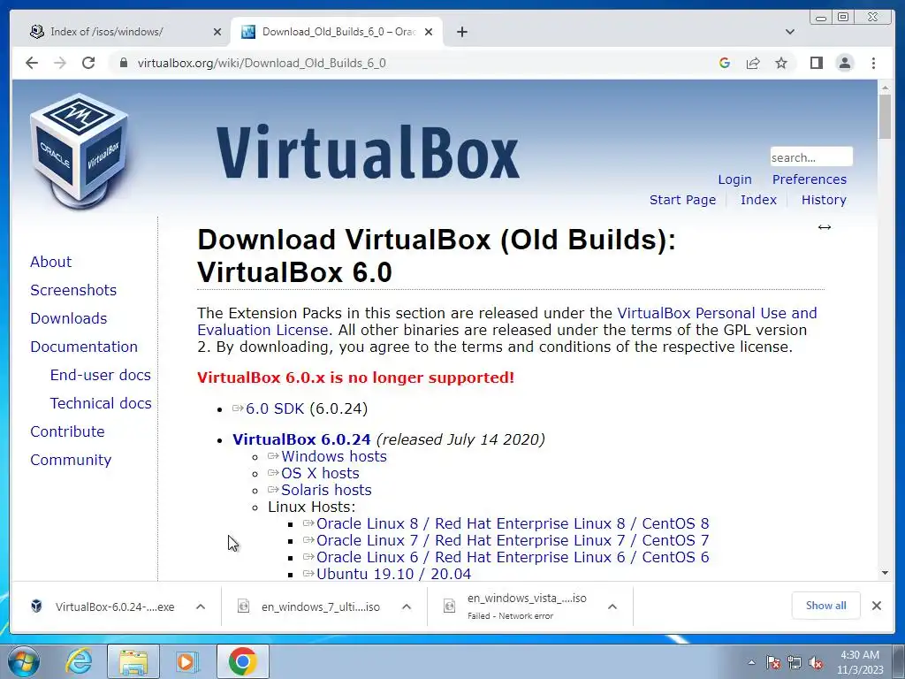
Task: Click the VirtualBox 6.0.24 heading link
Action: click(301, 439)
